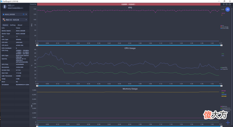Select the Screen Size row
This screenshot has width=233, height=127.
pos(15,70)
